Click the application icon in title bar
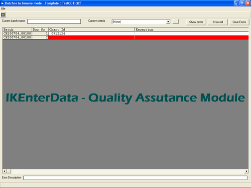 point(2,3)
